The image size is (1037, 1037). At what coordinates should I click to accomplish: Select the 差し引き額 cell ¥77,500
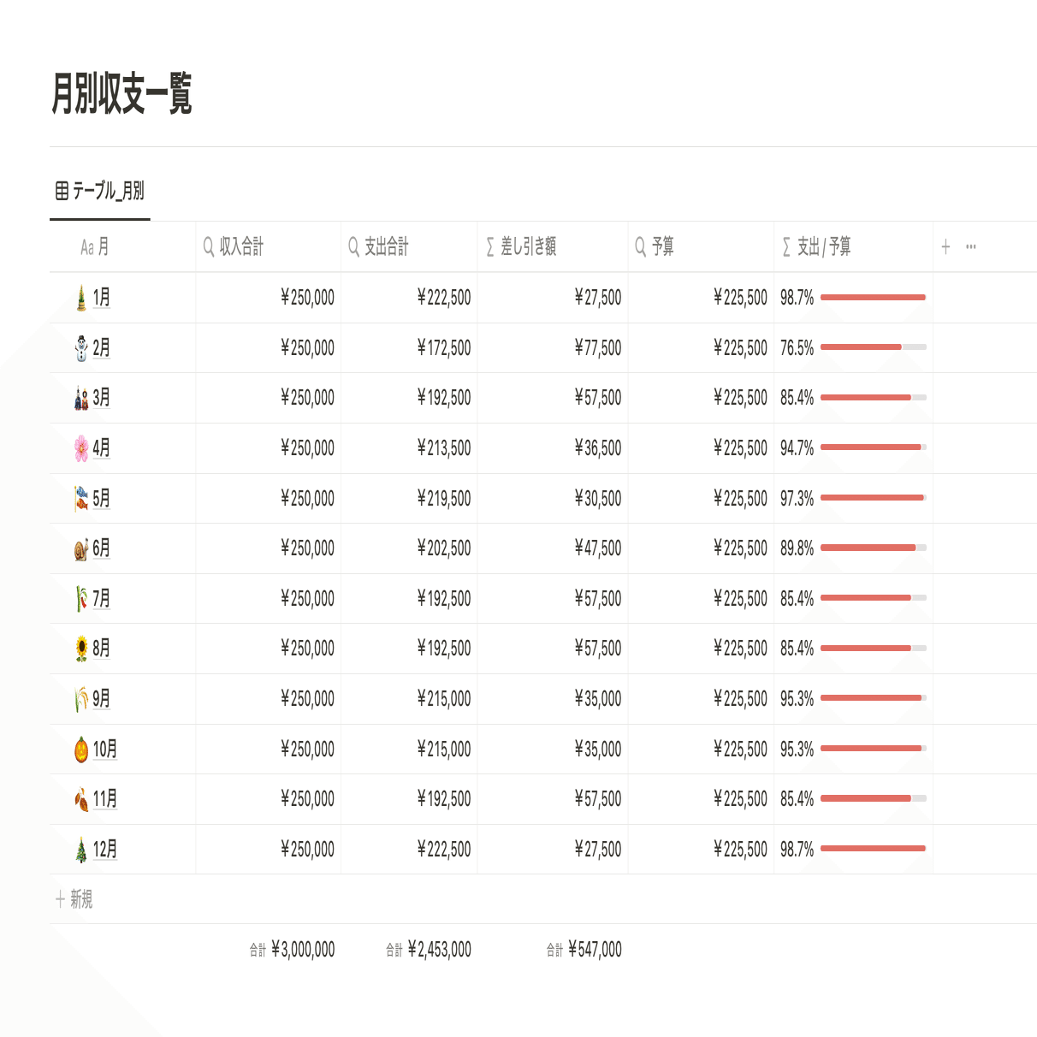point(553,348)
